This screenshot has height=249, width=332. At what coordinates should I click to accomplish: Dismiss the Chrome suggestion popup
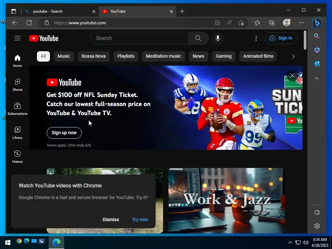(111, 219)
